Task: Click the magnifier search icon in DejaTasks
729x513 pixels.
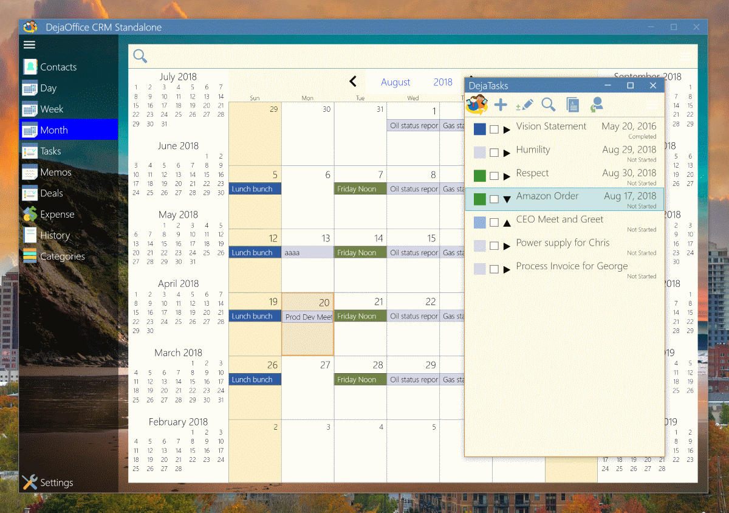Action: click(549, 105)
